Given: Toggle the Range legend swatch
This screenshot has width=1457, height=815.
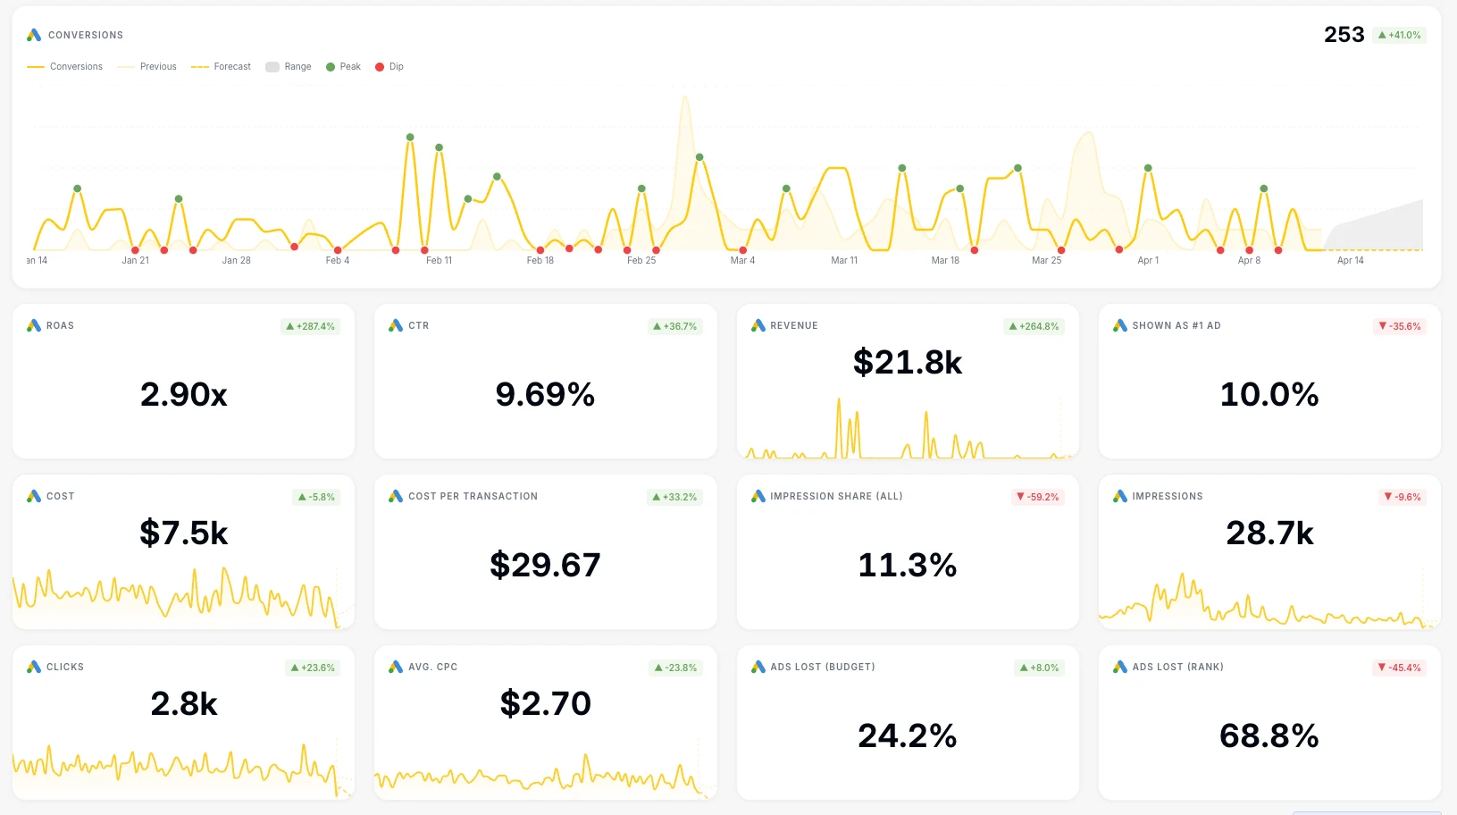Looking at the screenshot, I should (289, 67).
